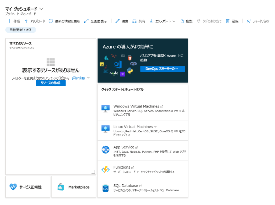Click the upload arrow icon for アップロード
This screenshot has width=275, height=205.
pos(26,21)
